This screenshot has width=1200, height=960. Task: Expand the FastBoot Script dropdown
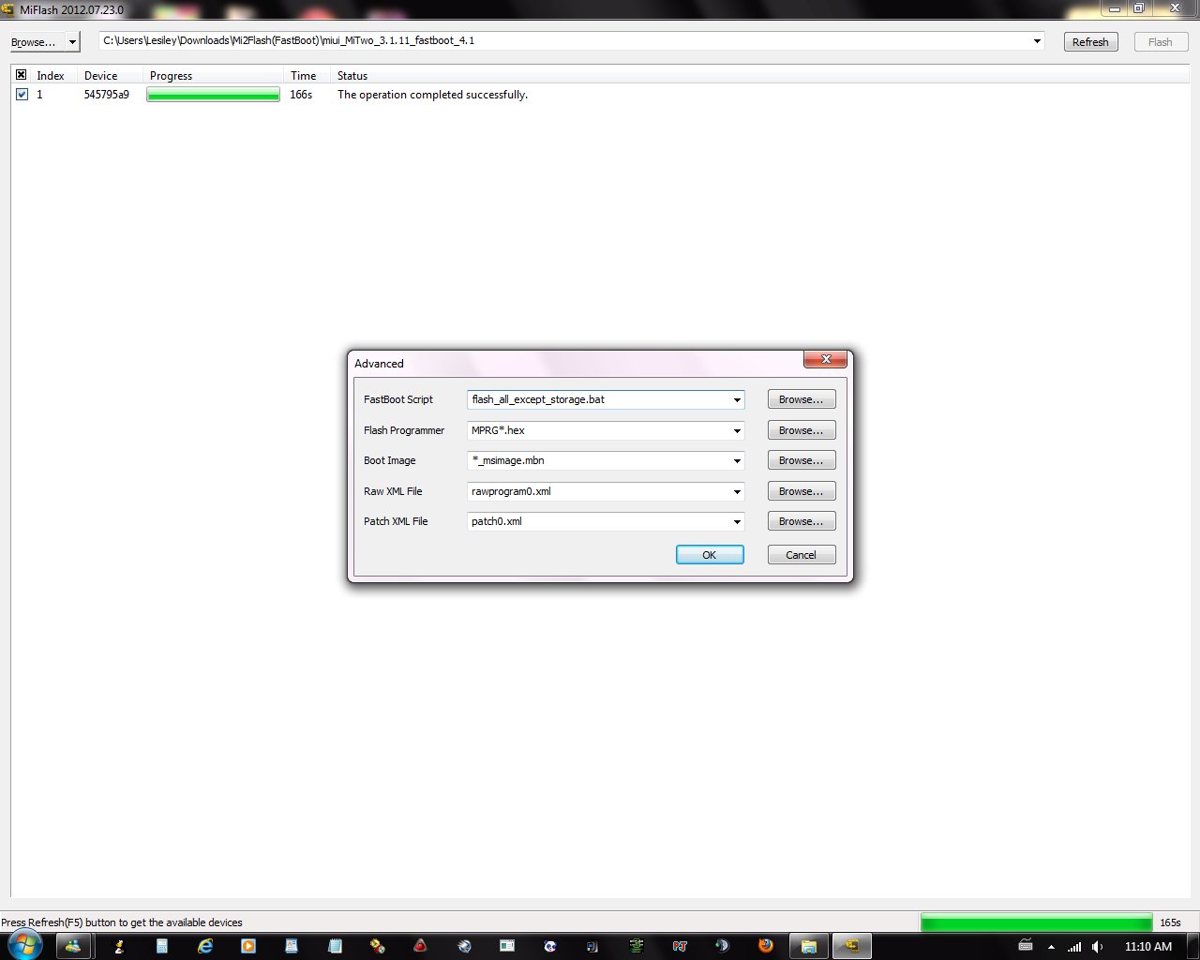click(x=737, y=400)
